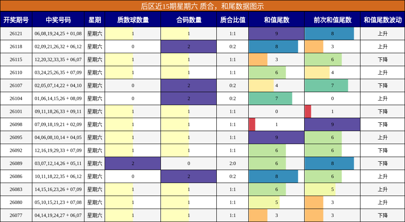
Task: Click winning numbers 01,06,14,15,26 + 08,09
Action: (x=58, y=98)
